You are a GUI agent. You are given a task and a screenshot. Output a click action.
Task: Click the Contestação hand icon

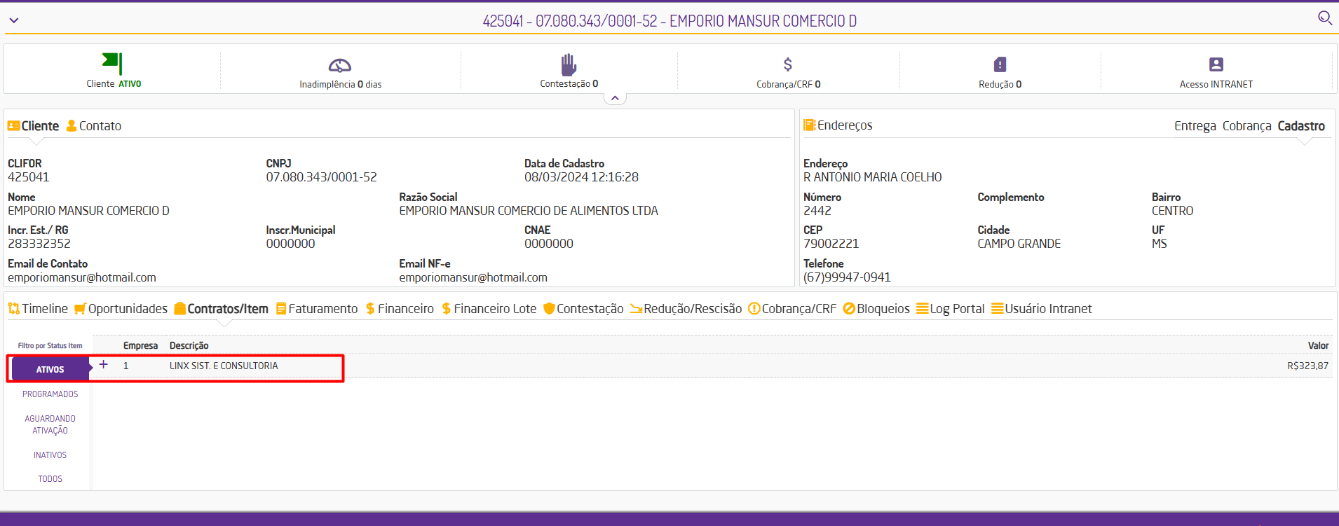coord(569,64)
